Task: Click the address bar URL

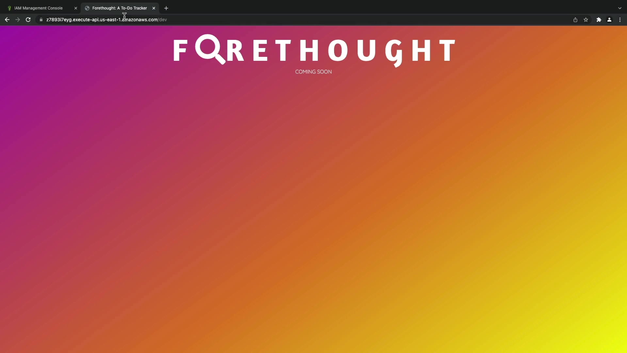Action: pyautogui.click(x=106, y=20)
